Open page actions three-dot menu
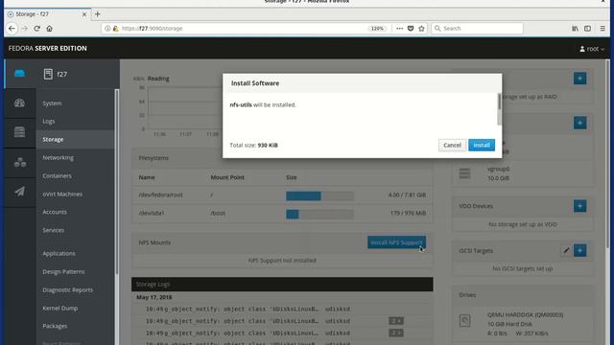614x345 pixels. (x=399, y=28)
